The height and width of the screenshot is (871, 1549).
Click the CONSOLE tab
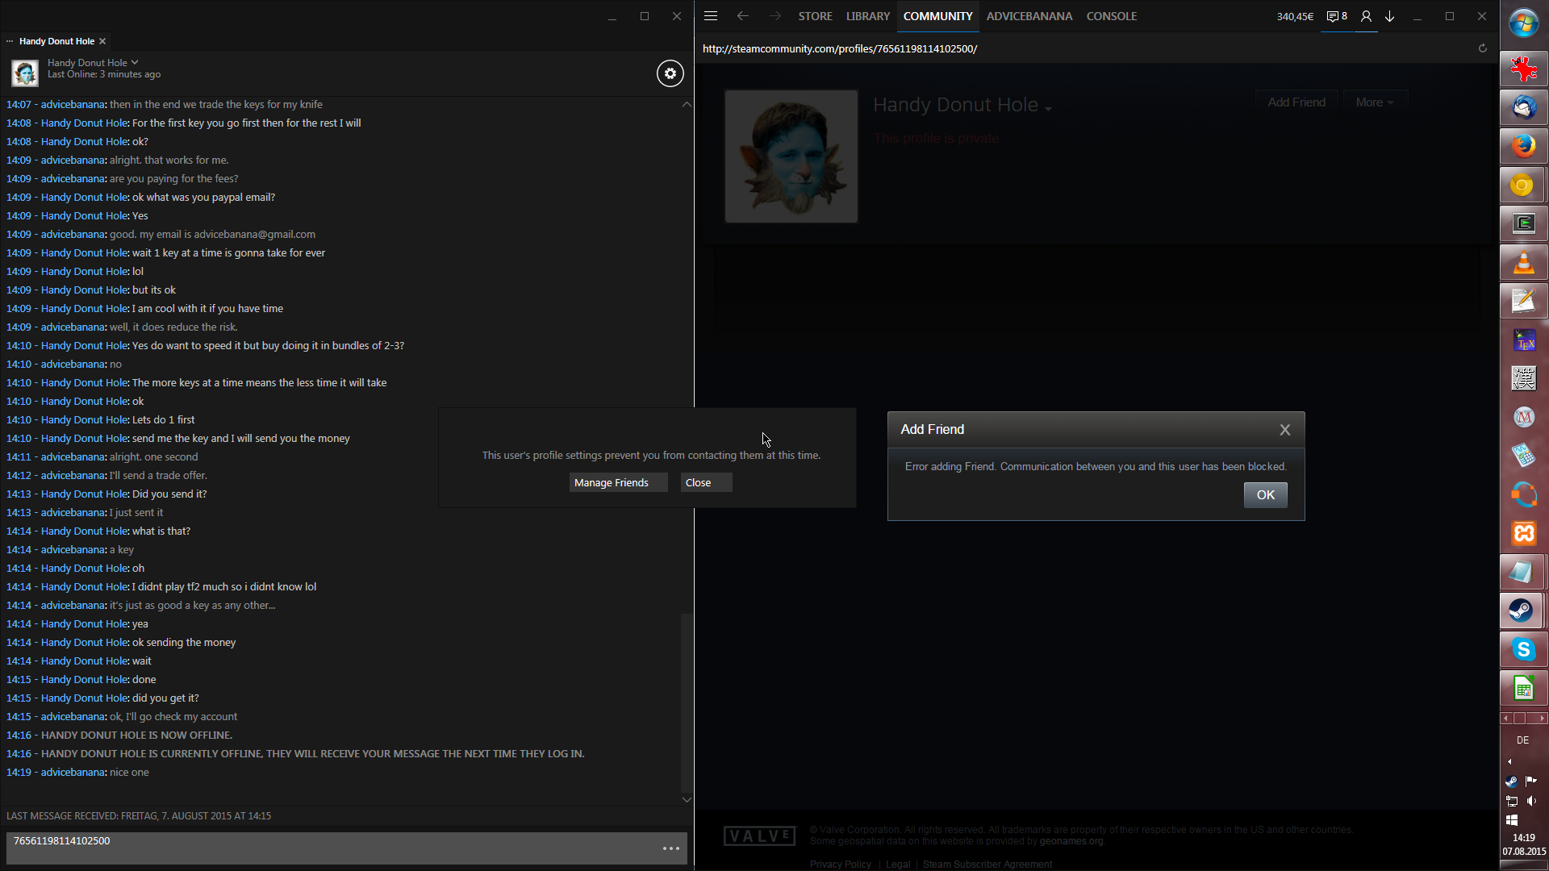click(1111, 16)
